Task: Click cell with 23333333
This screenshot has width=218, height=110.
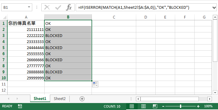Action: (26, 42)
